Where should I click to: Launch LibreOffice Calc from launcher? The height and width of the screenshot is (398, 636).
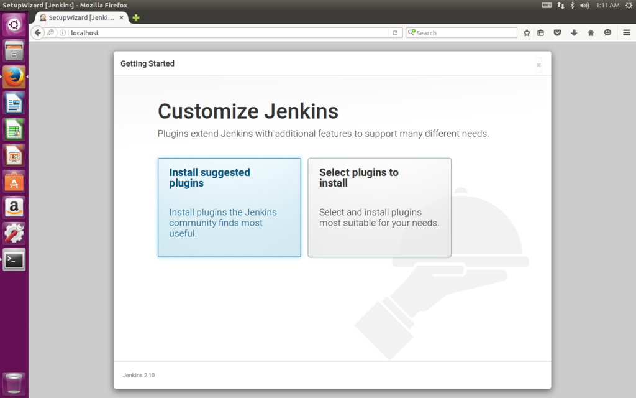tap(14, 129)
